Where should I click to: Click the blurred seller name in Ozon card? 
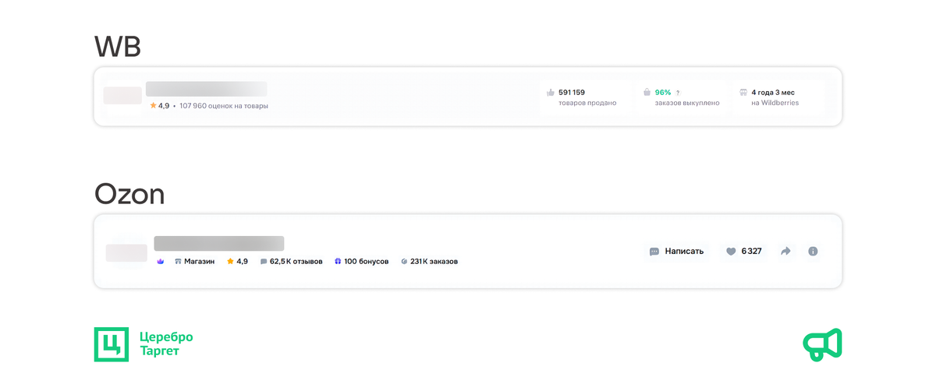pyautogui.click(x=219, y=243)
